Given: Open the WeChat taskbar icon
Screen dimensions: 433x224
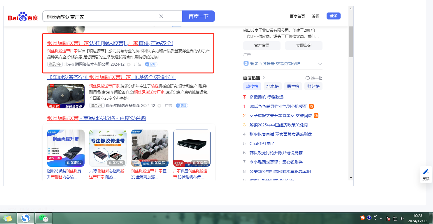Looking at the screenshot, I should coord(44,218).
